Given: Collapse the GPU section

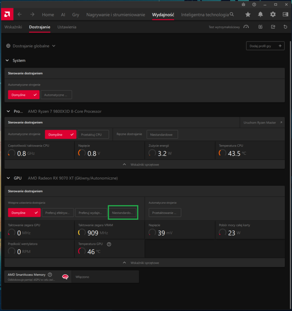Looking at the screenshot, I should [8, 178].
